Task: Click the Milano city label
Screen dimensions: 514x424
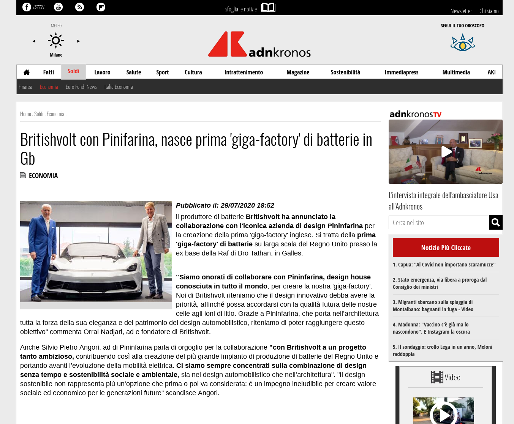Action: (56, 55)
